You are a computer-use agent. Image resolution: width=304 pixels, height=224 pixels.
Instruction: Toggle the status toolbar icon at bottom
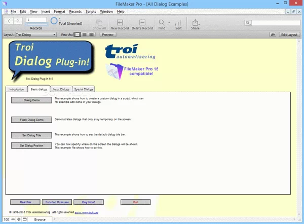tap(25, 219)
